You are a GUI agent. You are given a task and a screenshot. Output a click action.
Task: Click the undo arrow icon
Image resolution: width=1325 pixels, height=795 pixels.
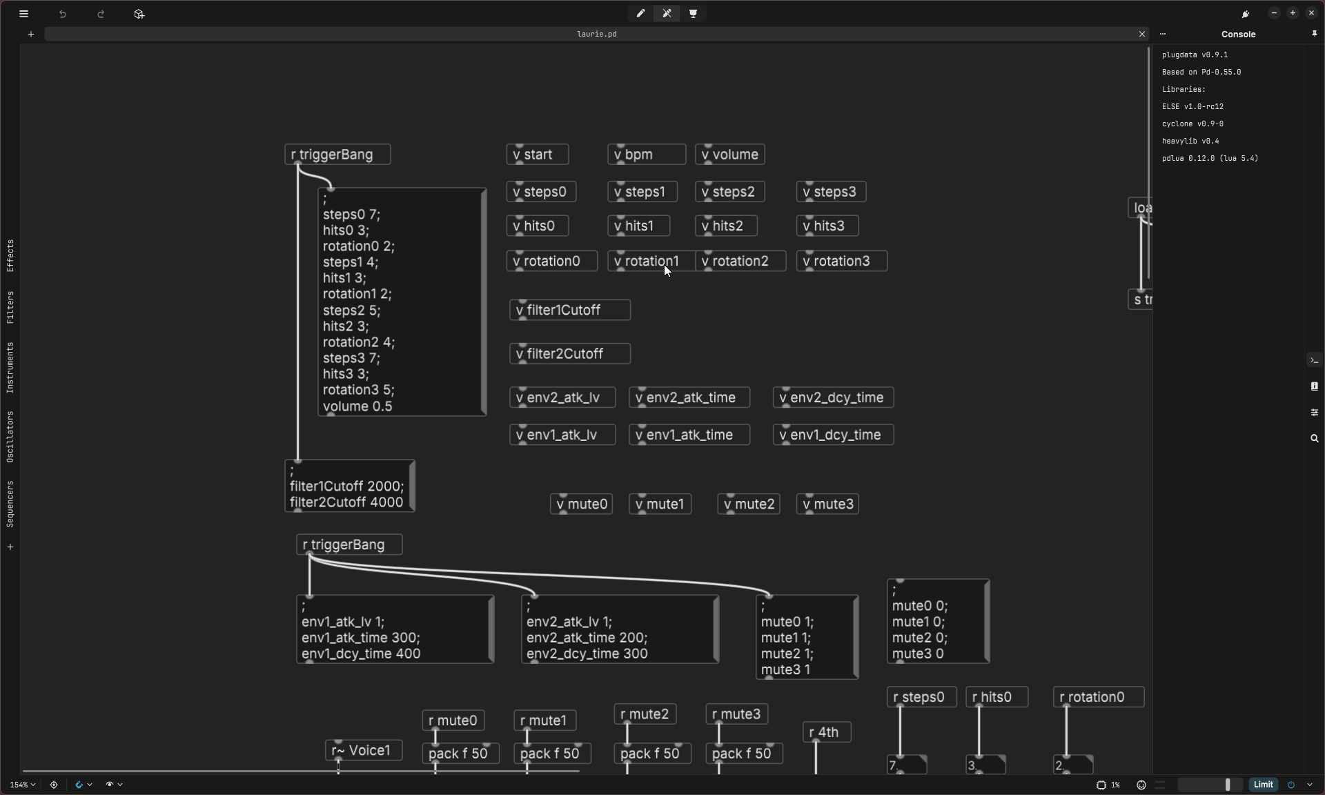[63, 14]
